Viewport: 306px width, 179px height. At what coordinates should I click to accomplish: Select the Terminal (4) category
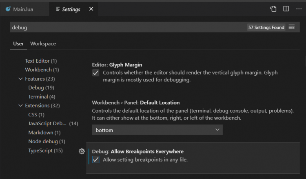tap(42, 96)
